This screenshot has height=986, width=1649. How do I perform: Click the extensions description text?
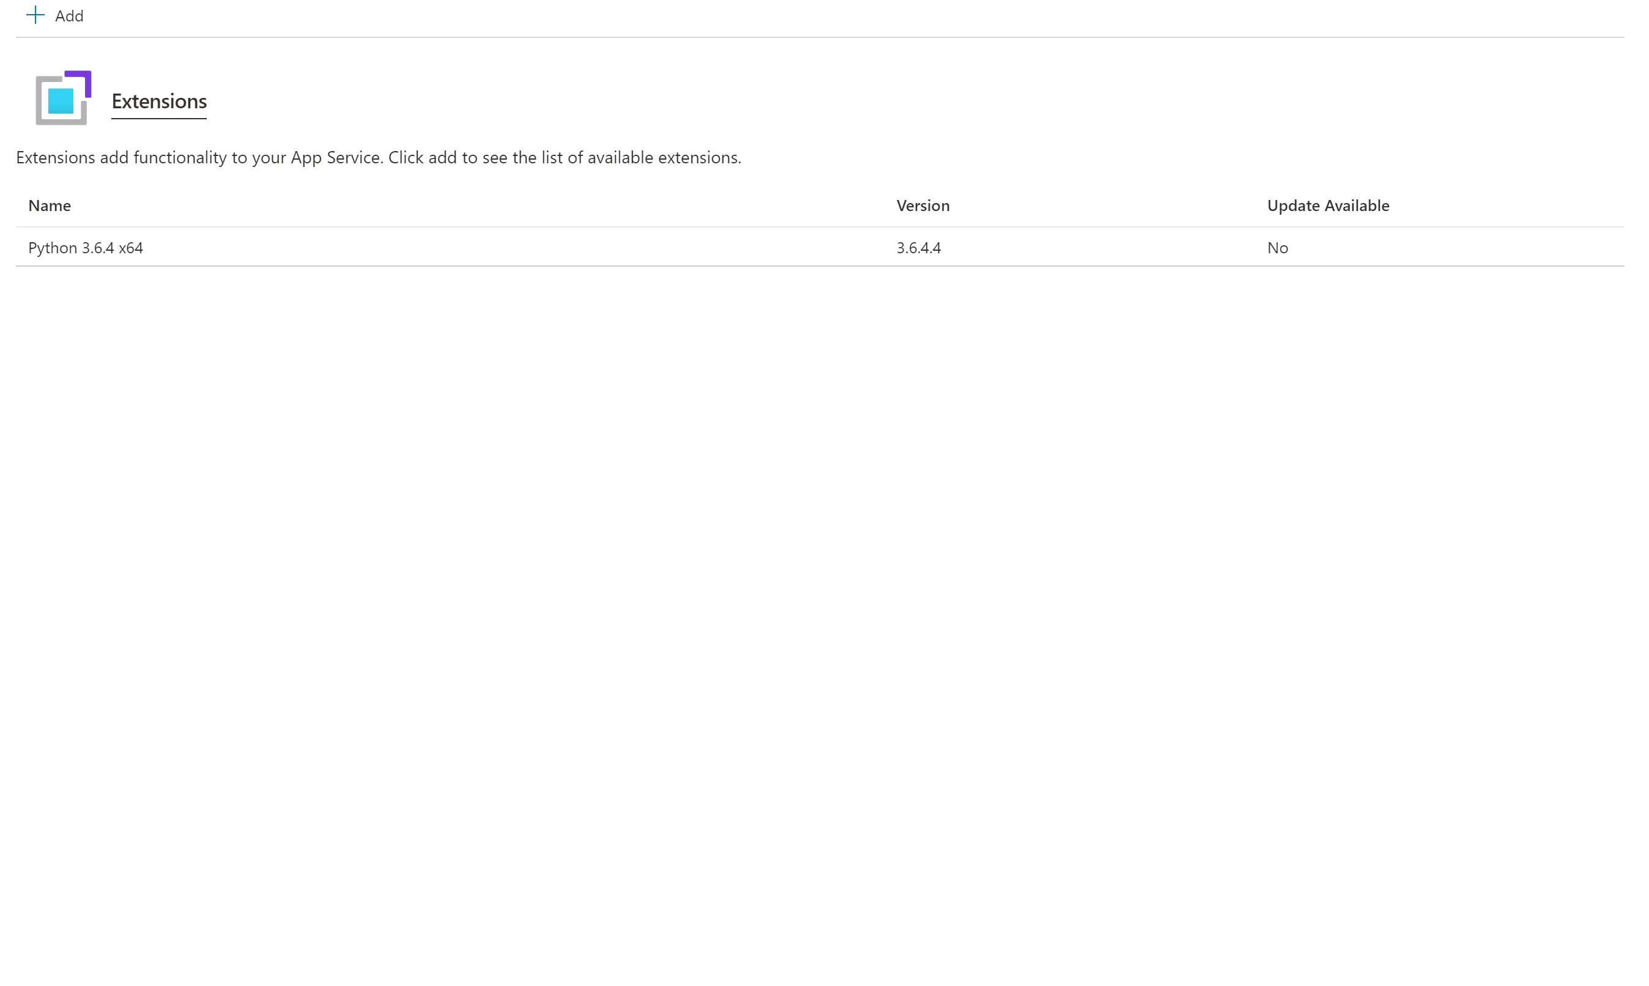[377, 157]
